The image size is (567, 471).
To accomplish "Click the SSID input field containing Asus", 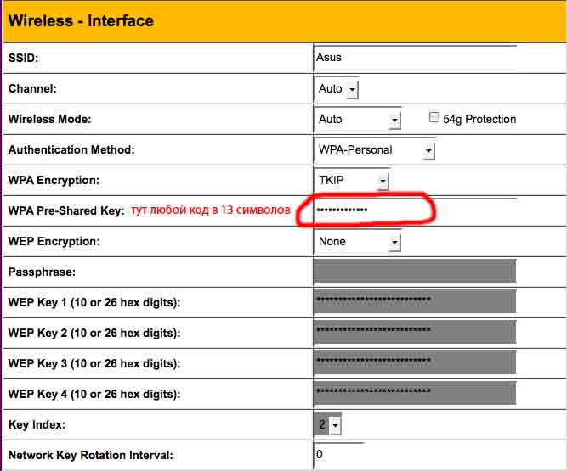I will 415,58.
